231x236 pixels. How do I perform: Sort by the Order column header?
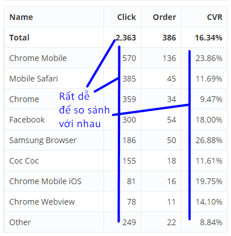[164, 17]
